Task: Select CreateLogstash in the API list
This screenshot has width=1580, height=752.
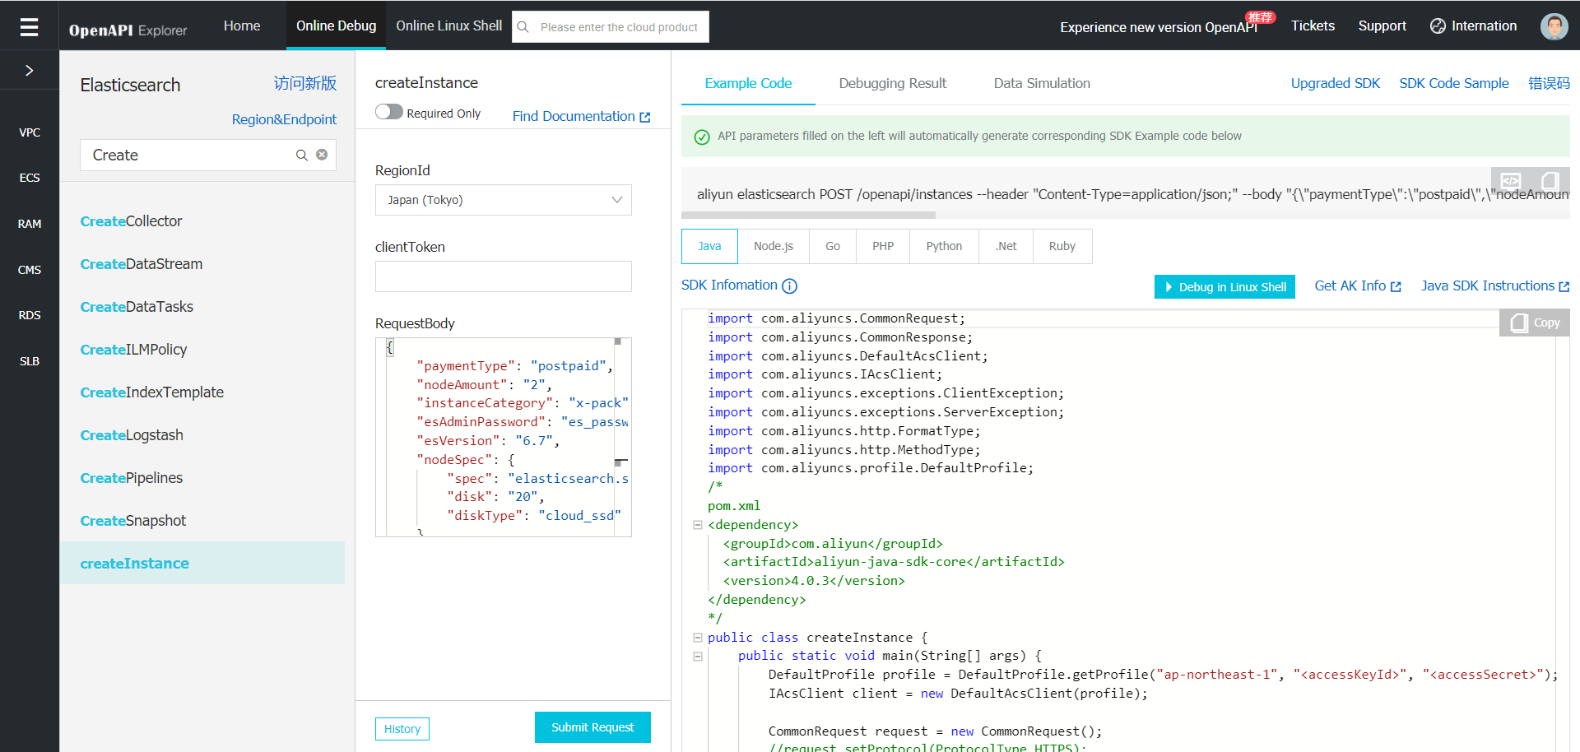Action: click(202, 435)
